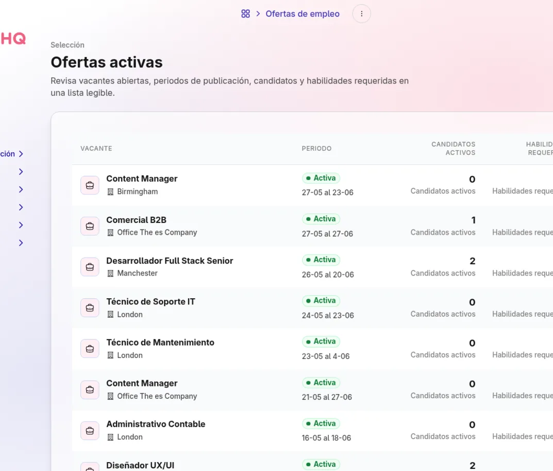Open the Administrativo Contable vacancy
553x471 pixels.
pyautogui.click(x=156, y=424)
